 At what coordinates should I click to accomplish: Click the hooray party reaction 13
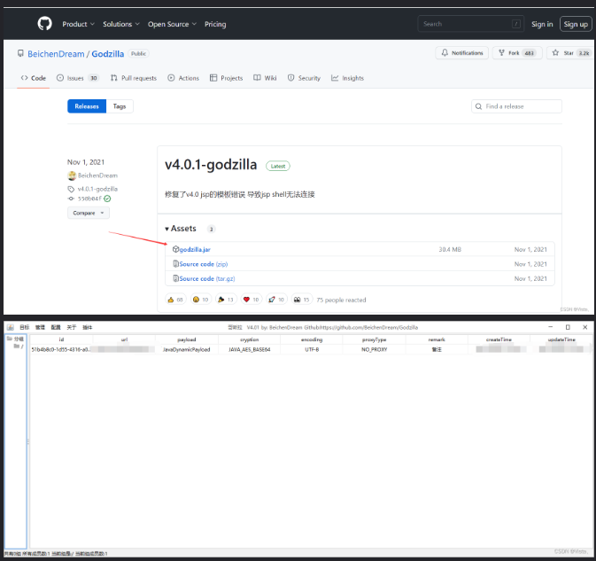coord(226,300)
